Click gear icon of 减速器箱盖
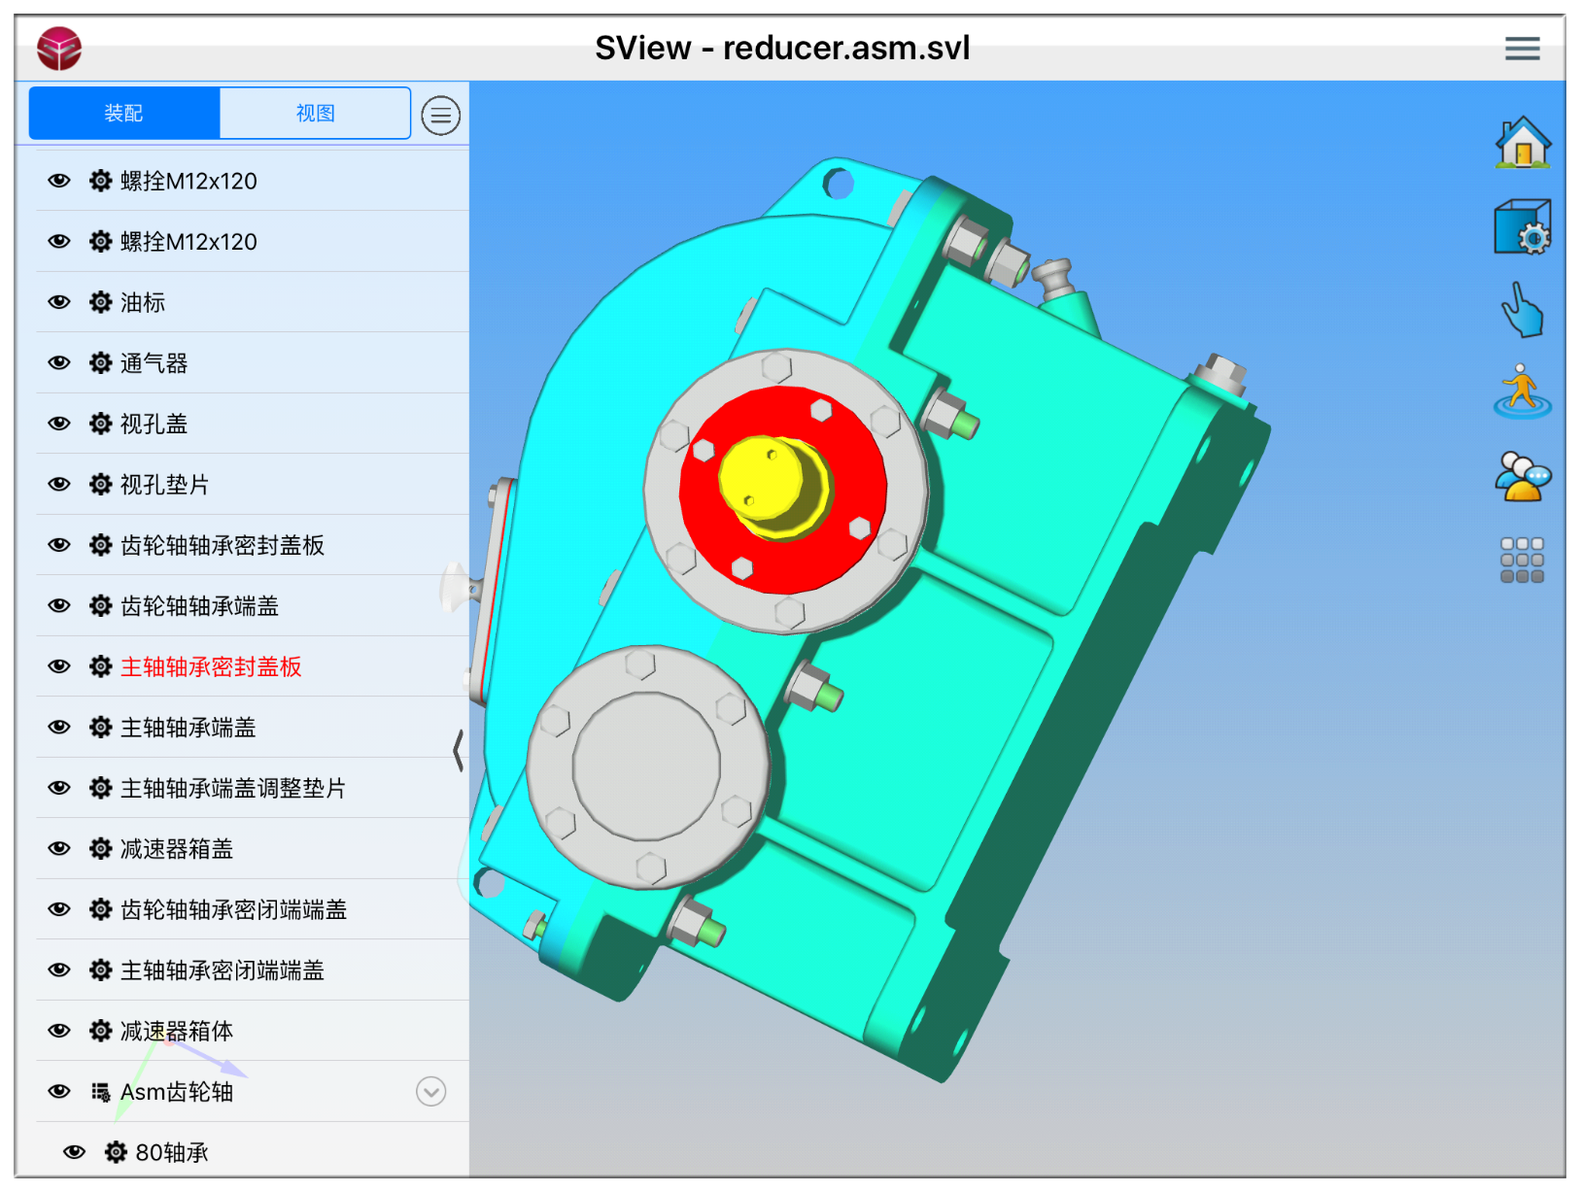 coord(100,848)
